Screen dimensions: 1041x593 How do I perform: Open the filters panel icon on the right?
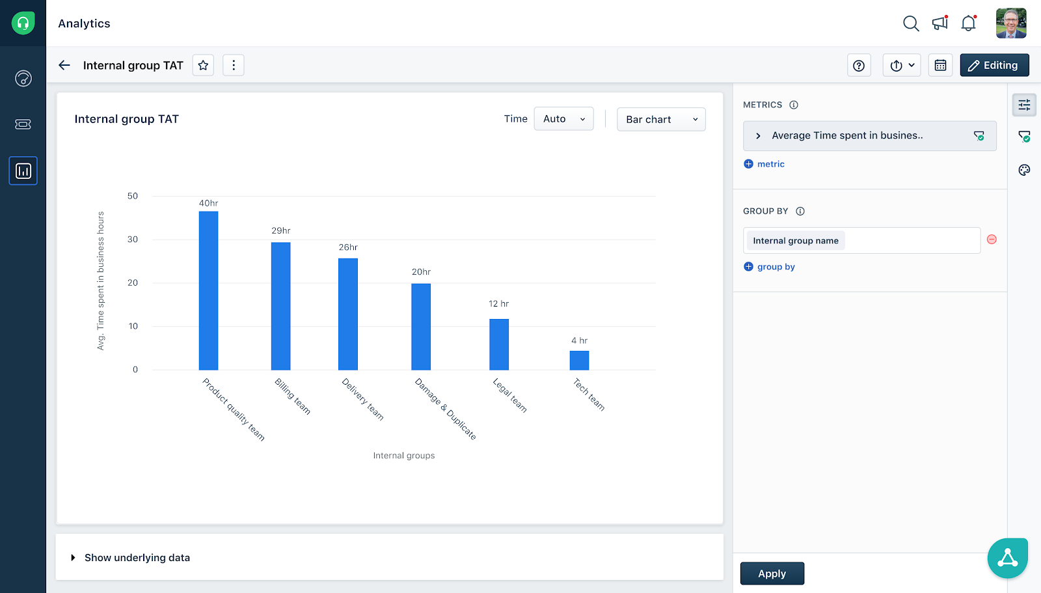pos(1023,137)
